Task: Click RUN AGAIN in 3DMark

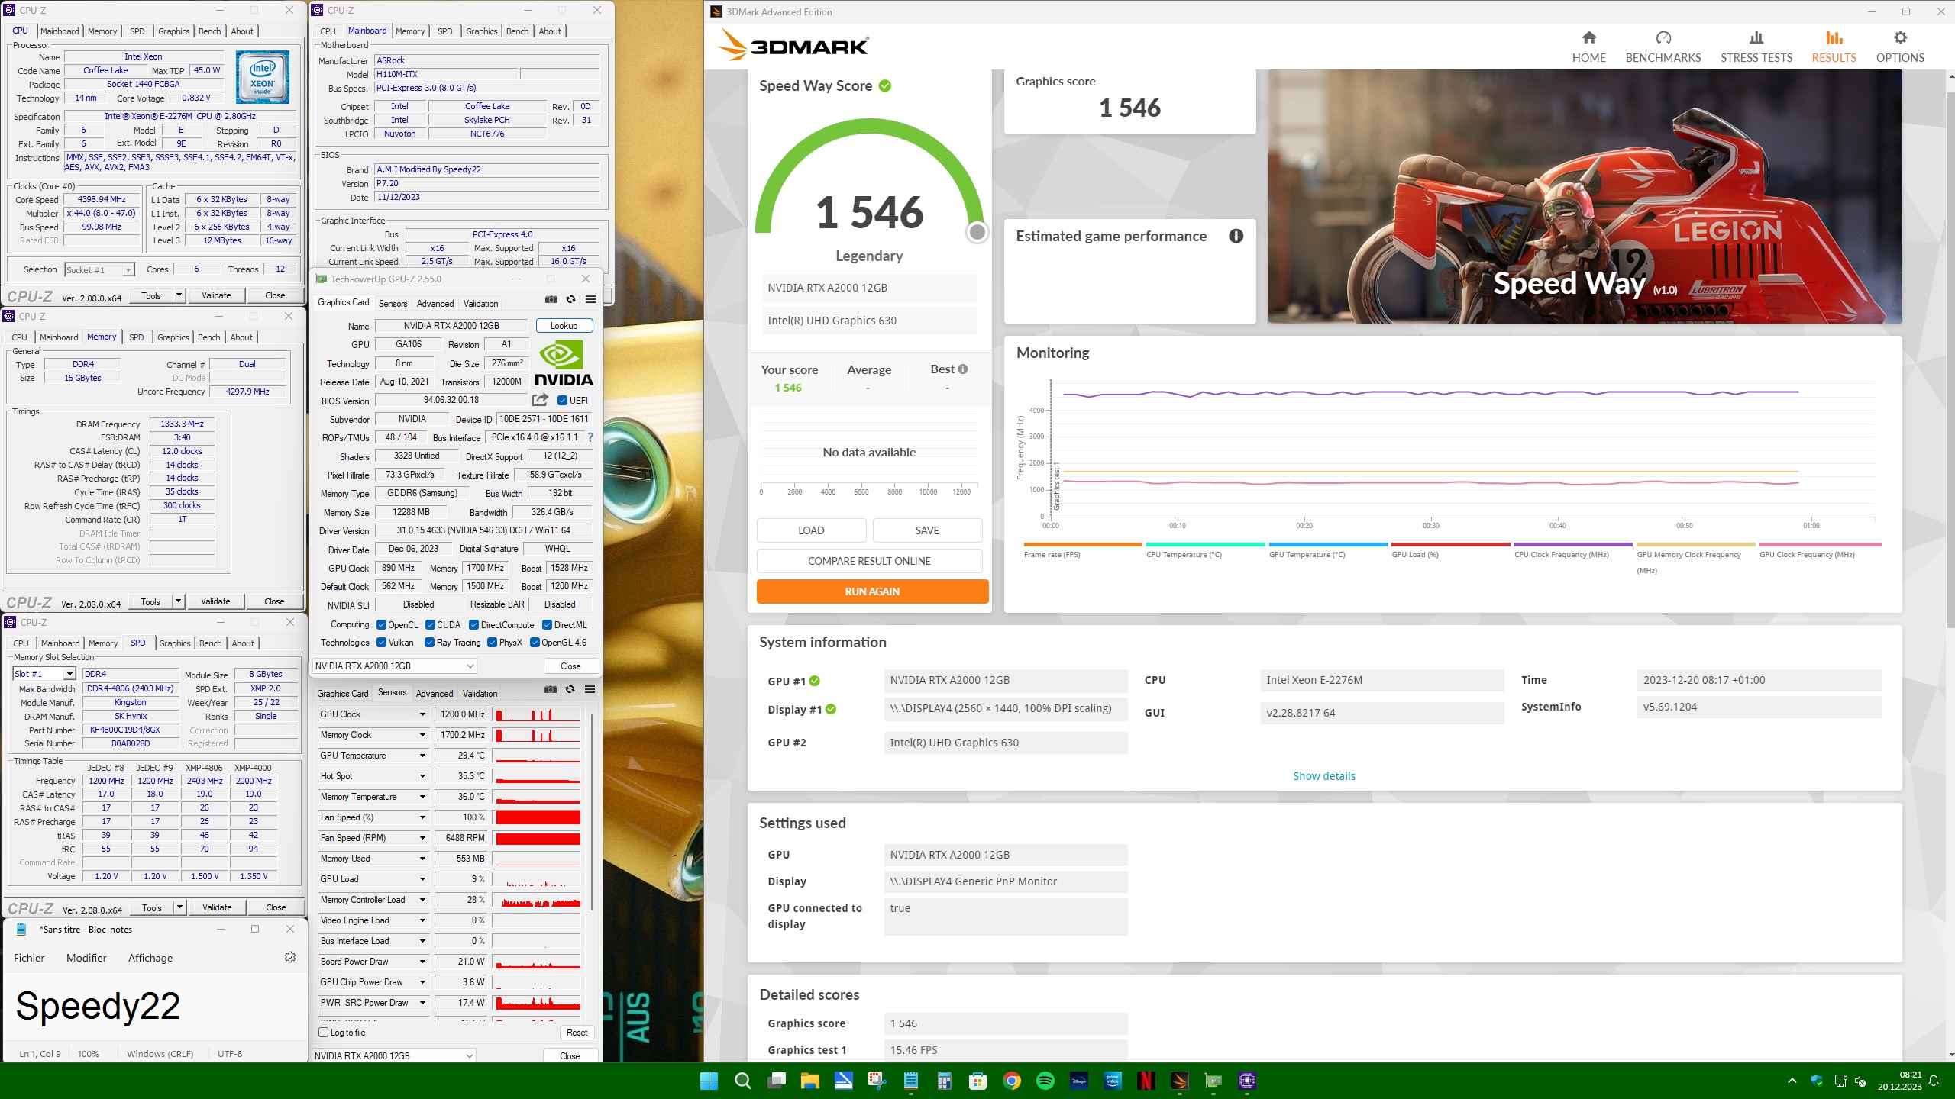Action: [x=872, y=591]
